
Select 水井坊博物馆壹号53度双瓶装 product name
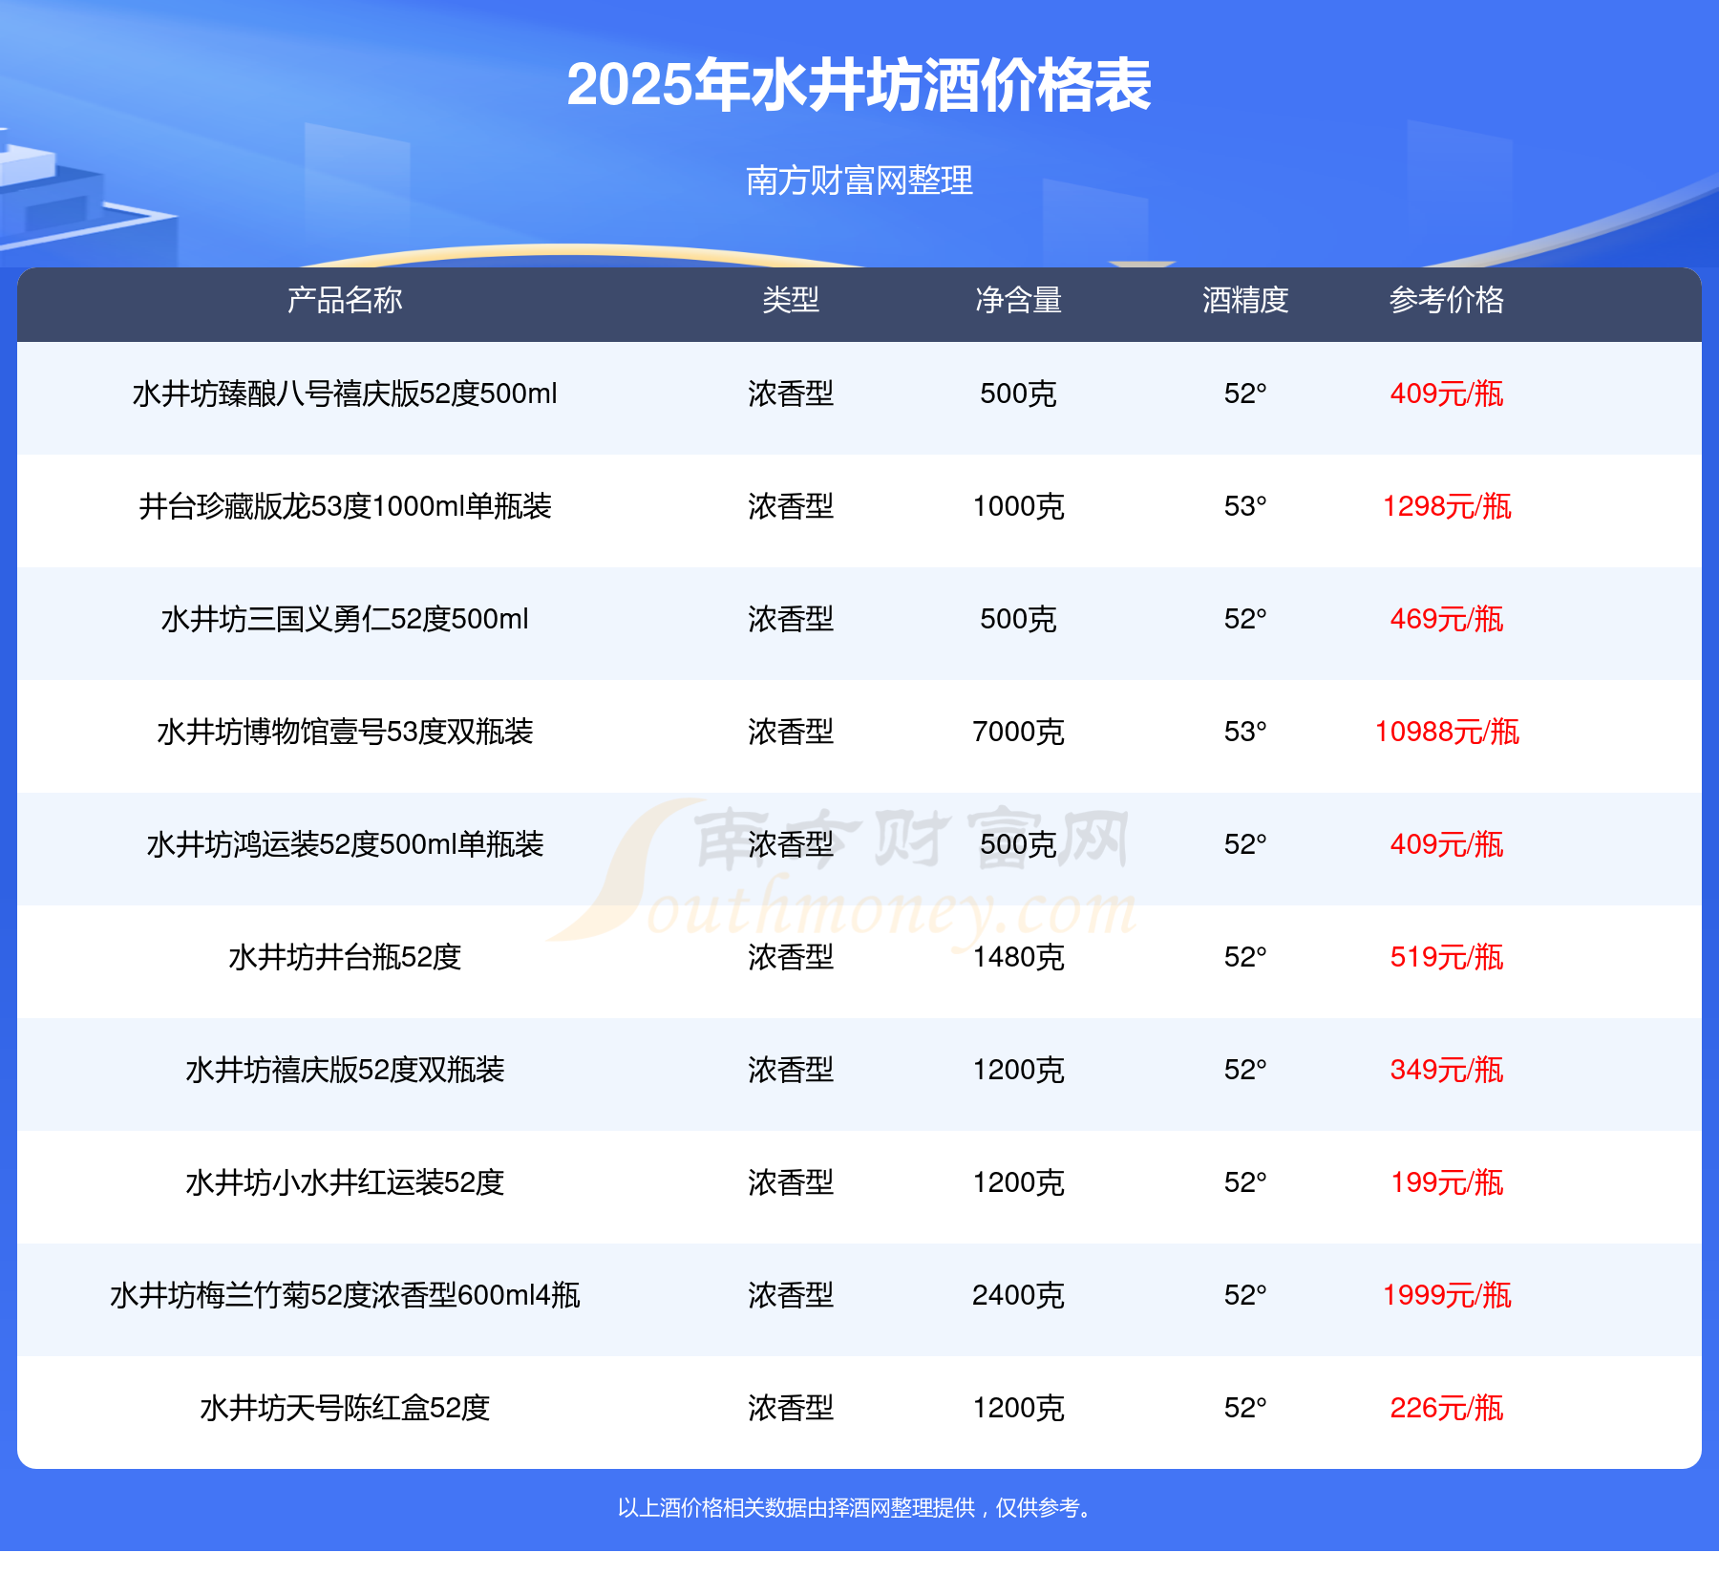(345, 732)
